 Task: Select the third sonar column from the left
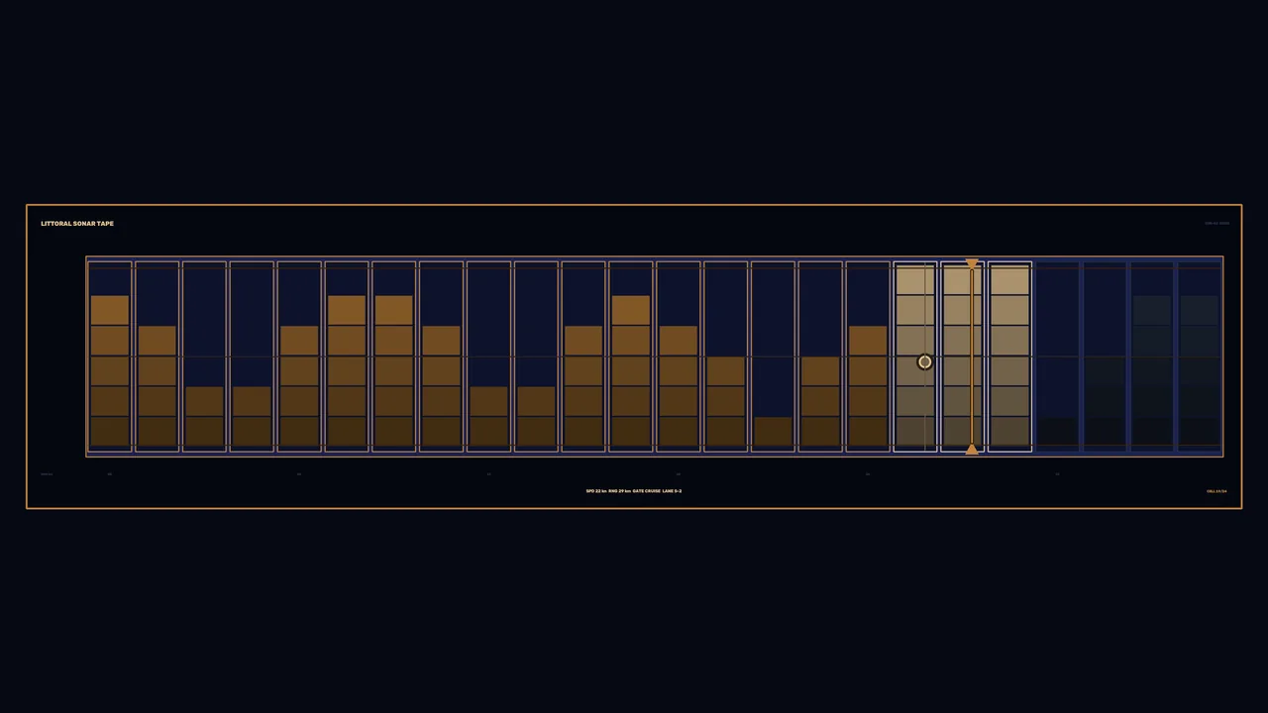tap(205, 356)
